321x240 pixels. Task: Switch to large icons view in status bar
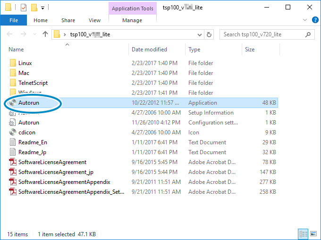(313, 234)
